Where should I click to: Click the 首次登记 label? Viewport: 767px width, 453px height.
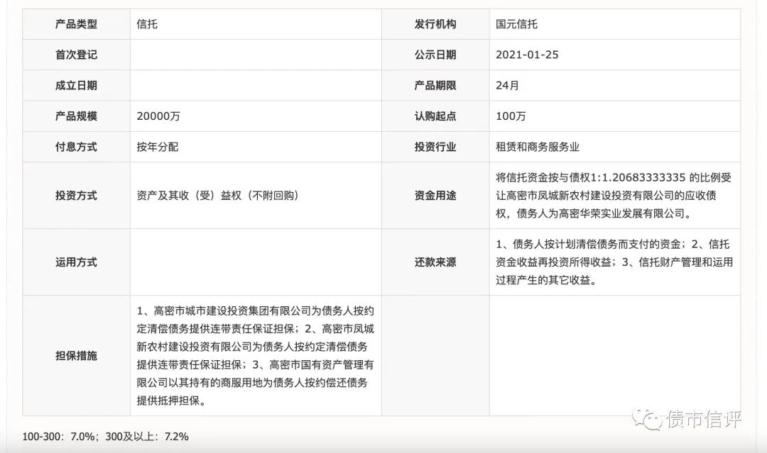point(76,55)
